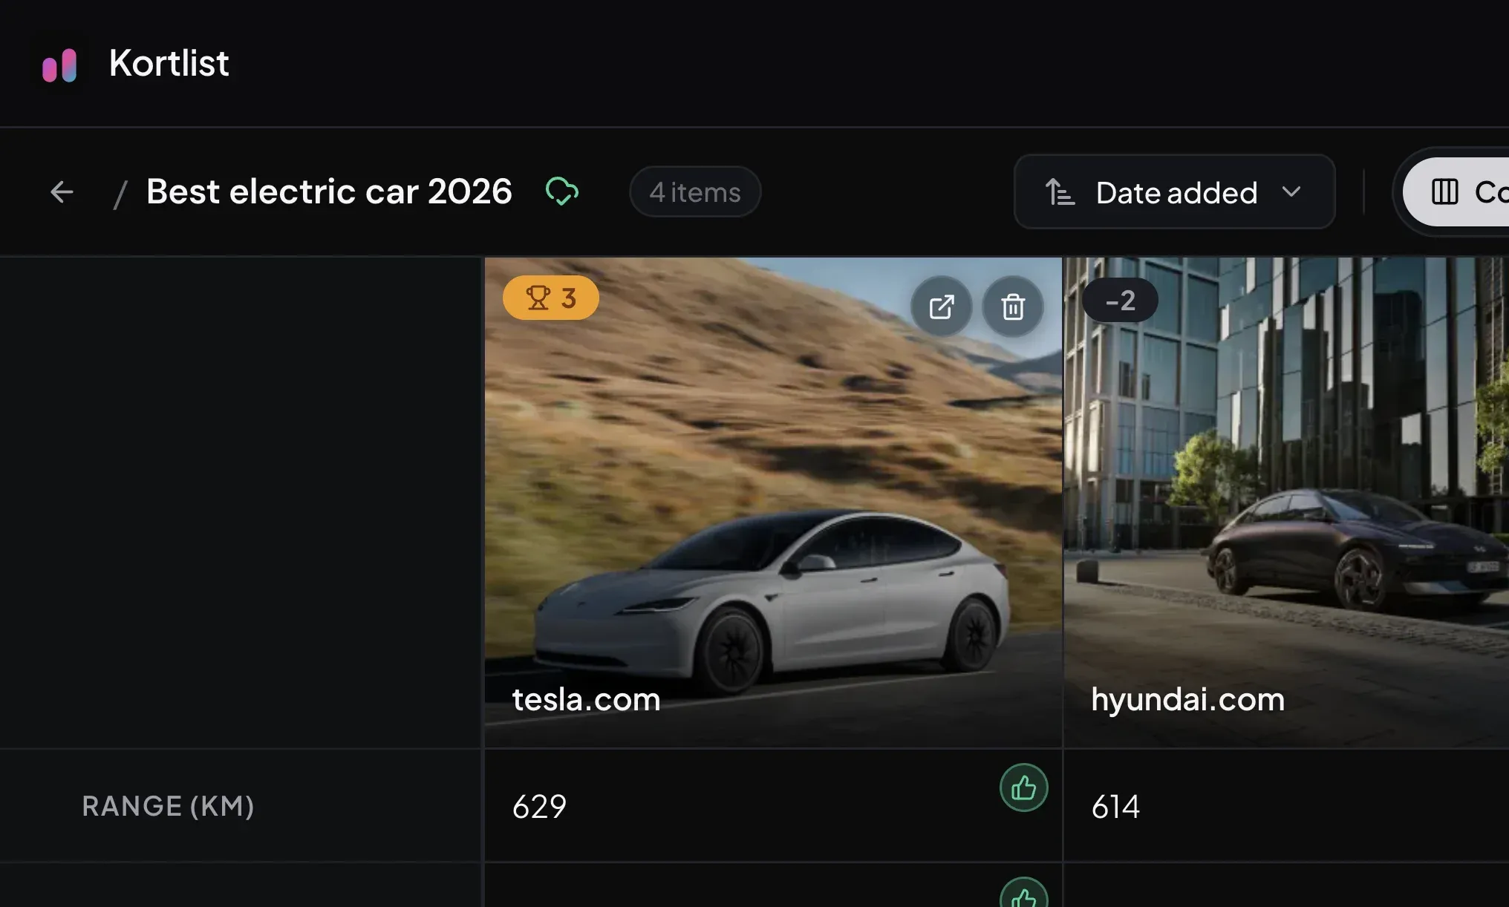
Task: Open tesla.com listing in external link
Action: (942, 307)
